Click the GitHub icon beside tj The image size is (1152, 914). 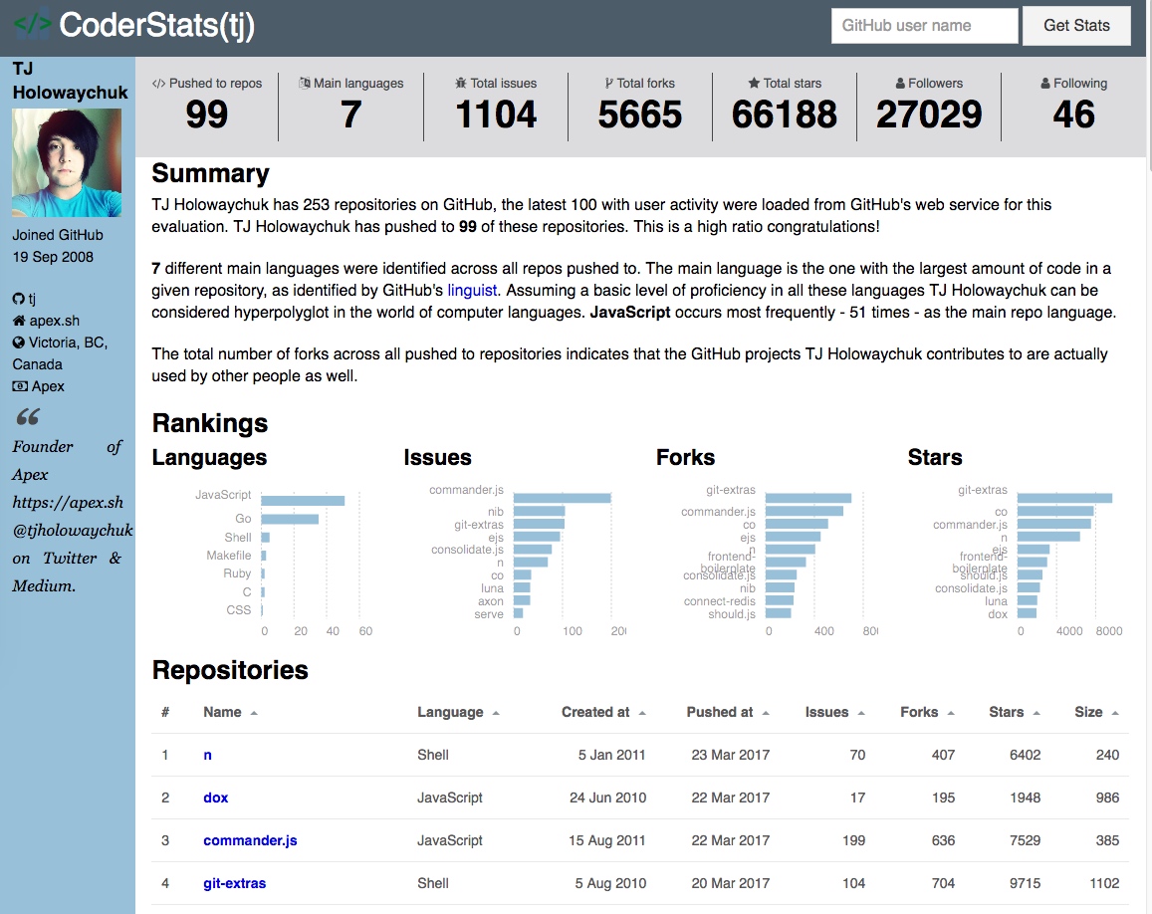(18, 299)
